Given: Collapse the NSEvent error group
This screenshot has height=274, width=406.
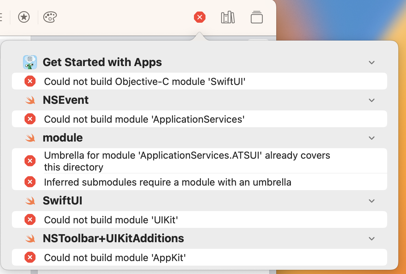Looking at the screenshot, I should click(x=371, y=100).
